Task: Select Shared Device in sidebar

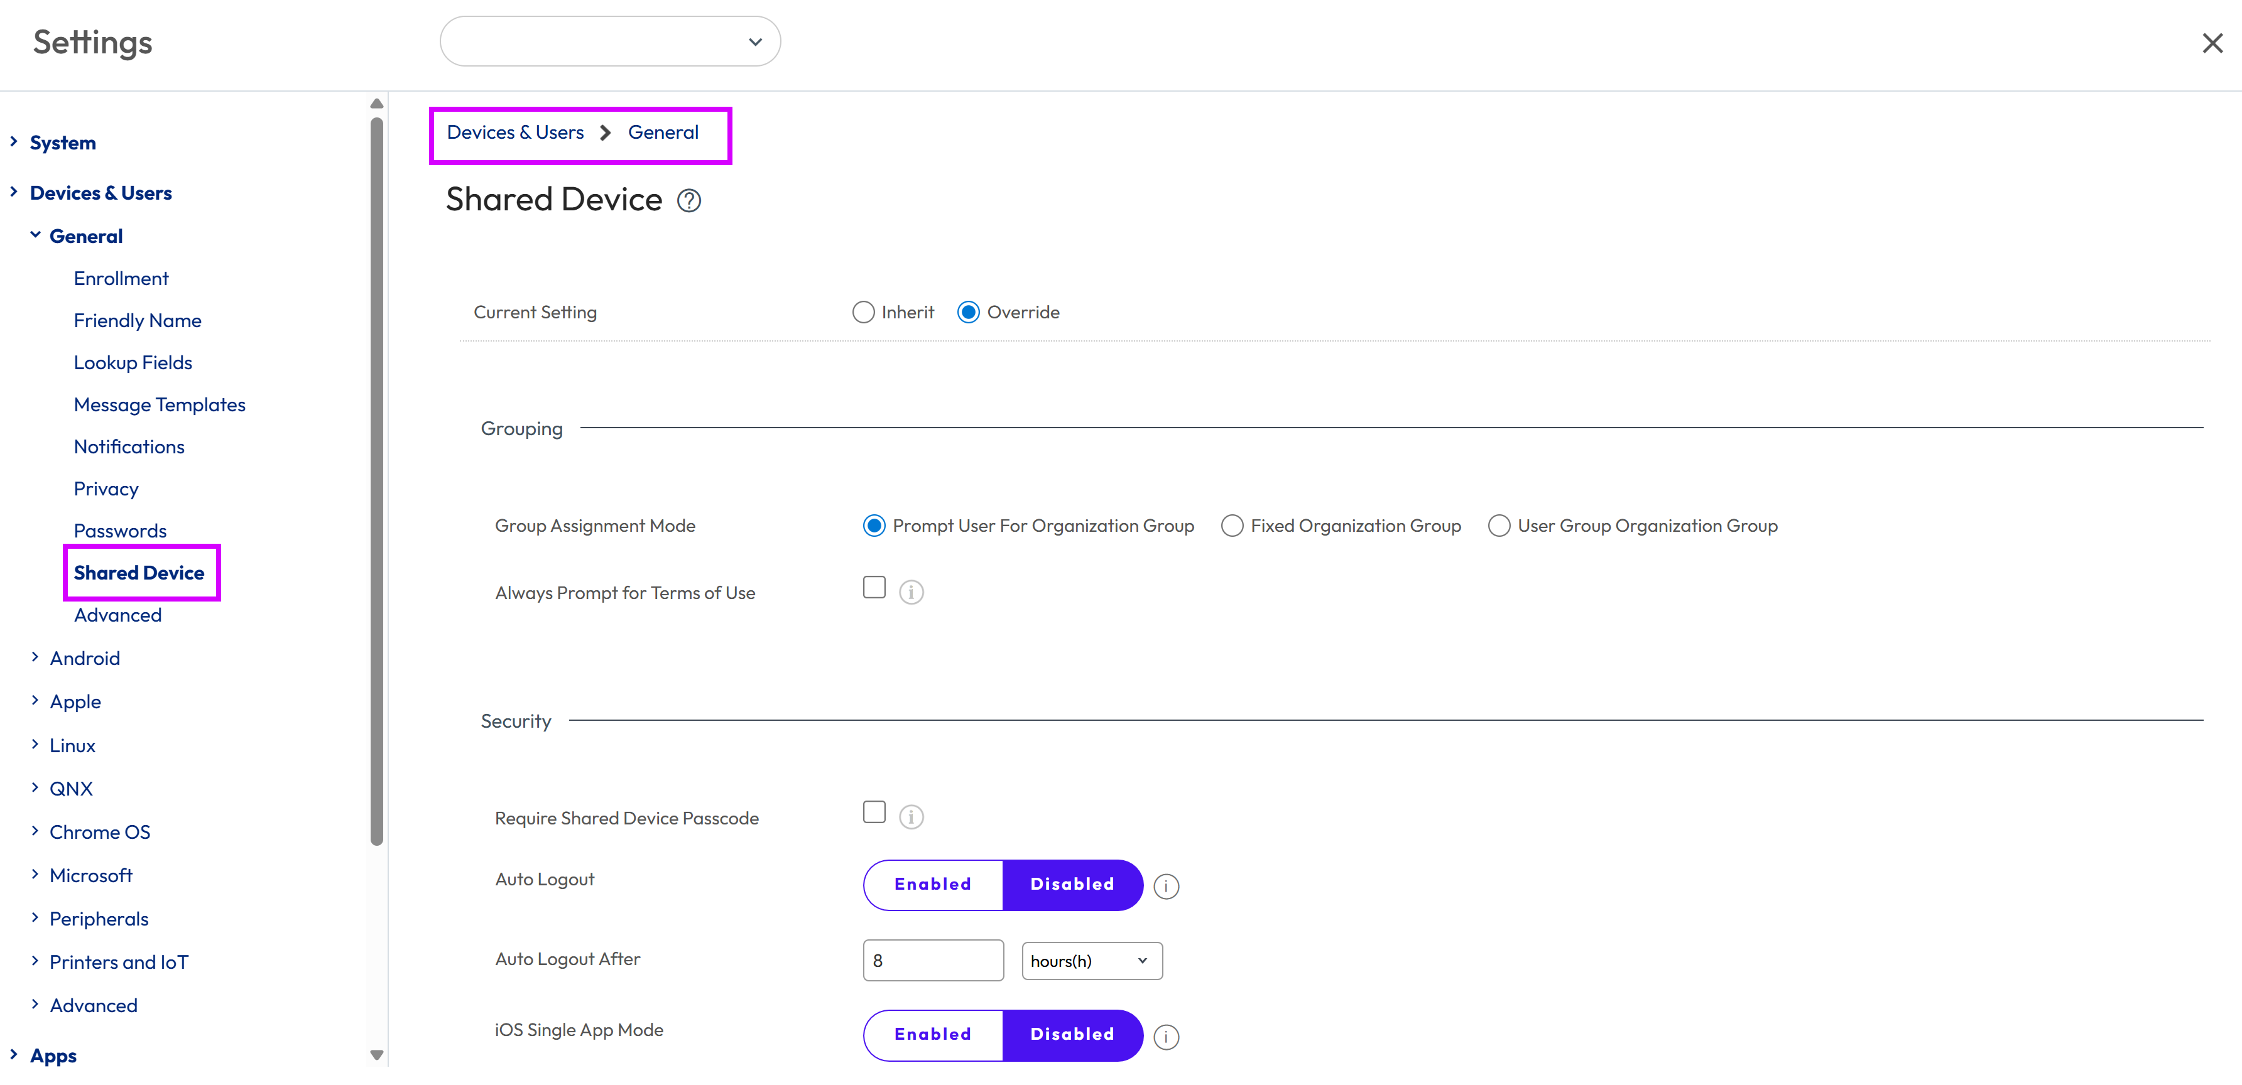Action: point(139,573)
